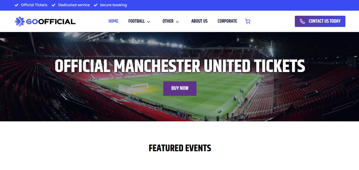
Task: Click the Official Tickets text in top bar
Action: pos(34,5)
